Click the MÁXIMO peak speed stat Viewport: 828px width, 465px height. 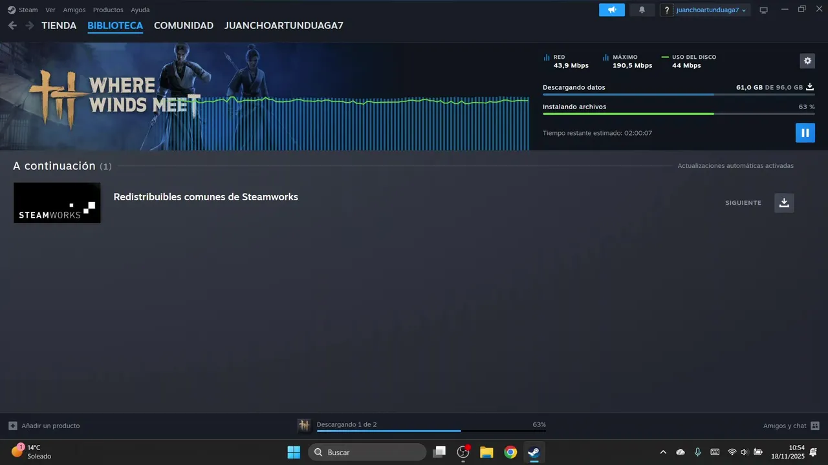(627, 61)
